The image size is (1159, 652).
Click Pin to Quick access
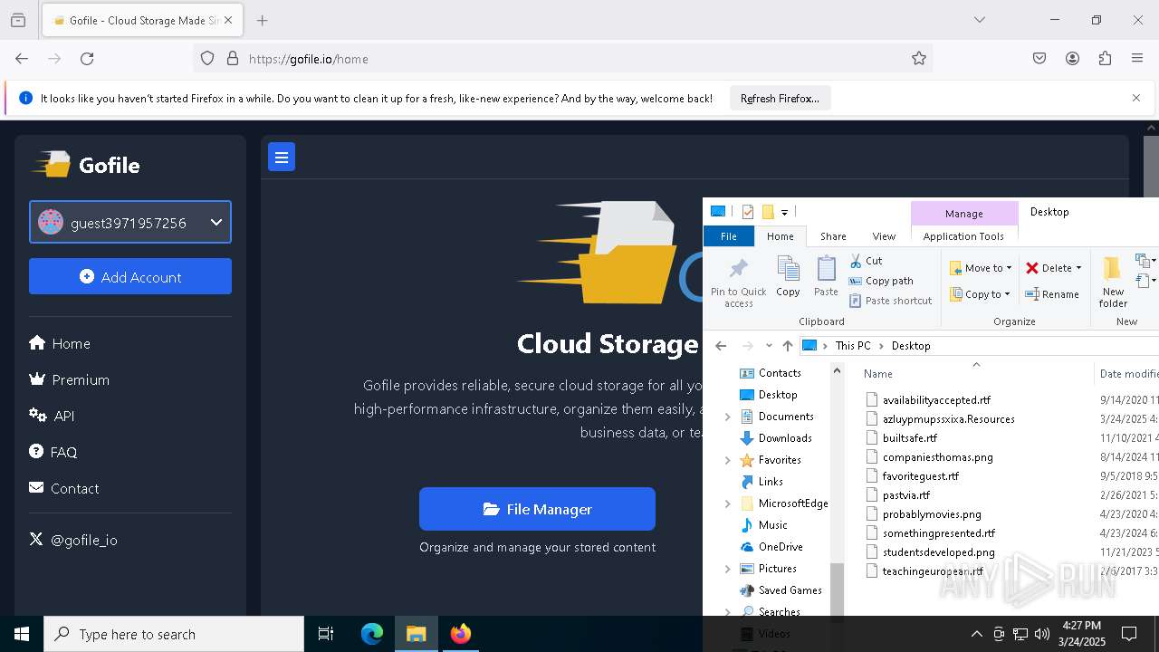[738, 283]
